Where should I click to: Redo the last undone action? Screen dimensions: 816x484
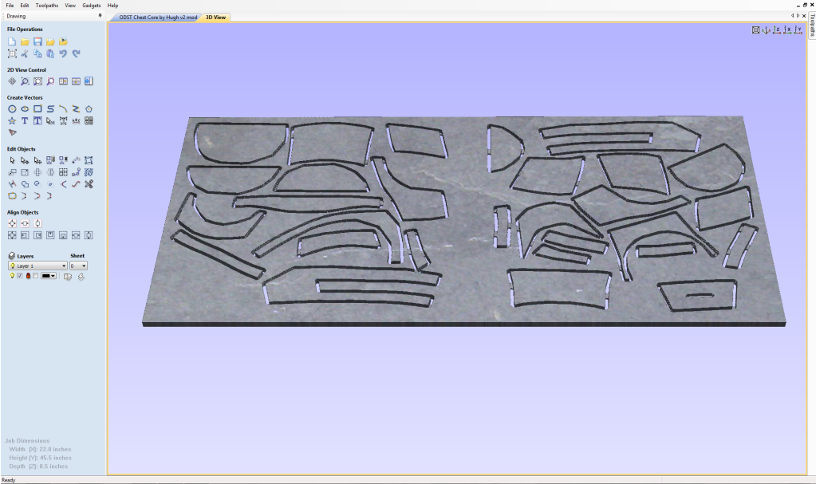76,53
